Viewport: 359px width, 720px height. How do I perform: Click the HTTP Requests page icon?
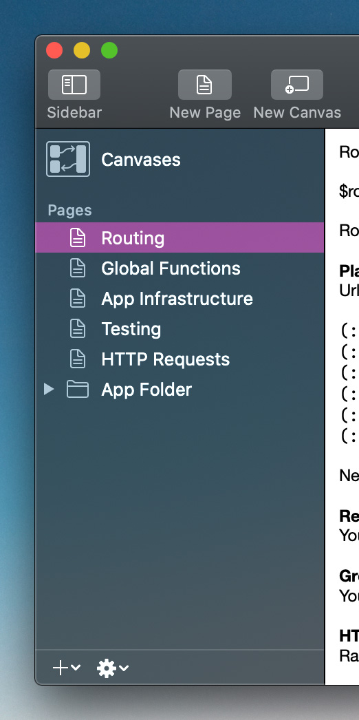(x=78, y=359)
